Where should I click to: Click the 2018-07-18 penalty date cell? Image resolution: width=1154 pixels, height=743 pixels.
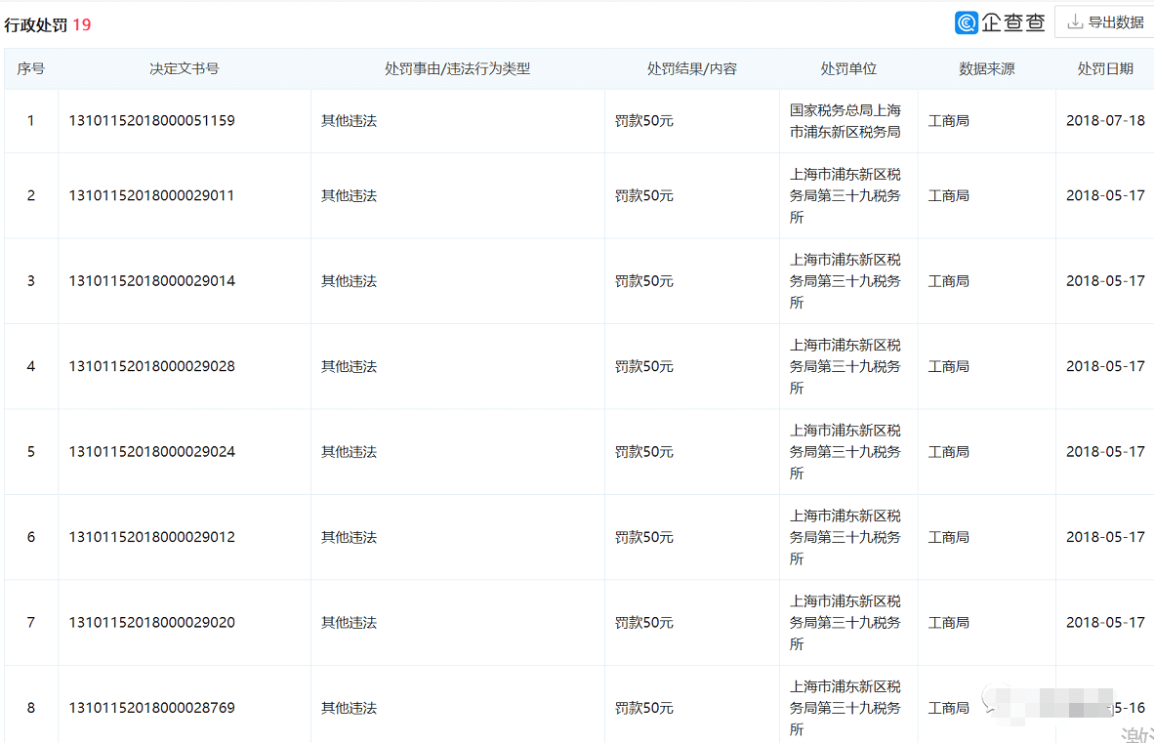point(1105,121)
